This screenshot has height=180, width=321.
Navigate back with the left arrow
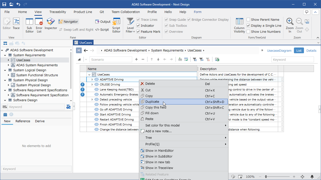[86, 50]
